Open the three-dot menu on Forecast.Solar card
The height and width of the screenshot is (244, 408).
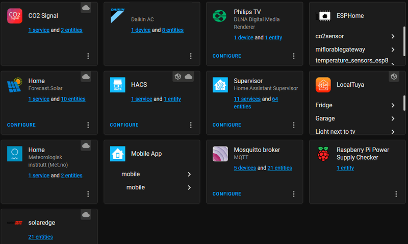pyautogui.click(x=88, y=125)
